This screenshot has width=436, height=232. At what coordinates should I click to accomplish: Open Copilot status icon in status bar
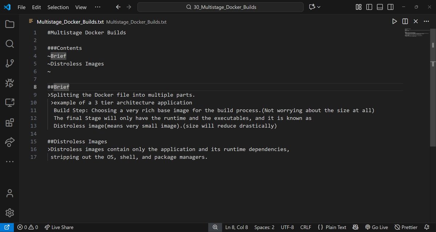coord(356,227)
